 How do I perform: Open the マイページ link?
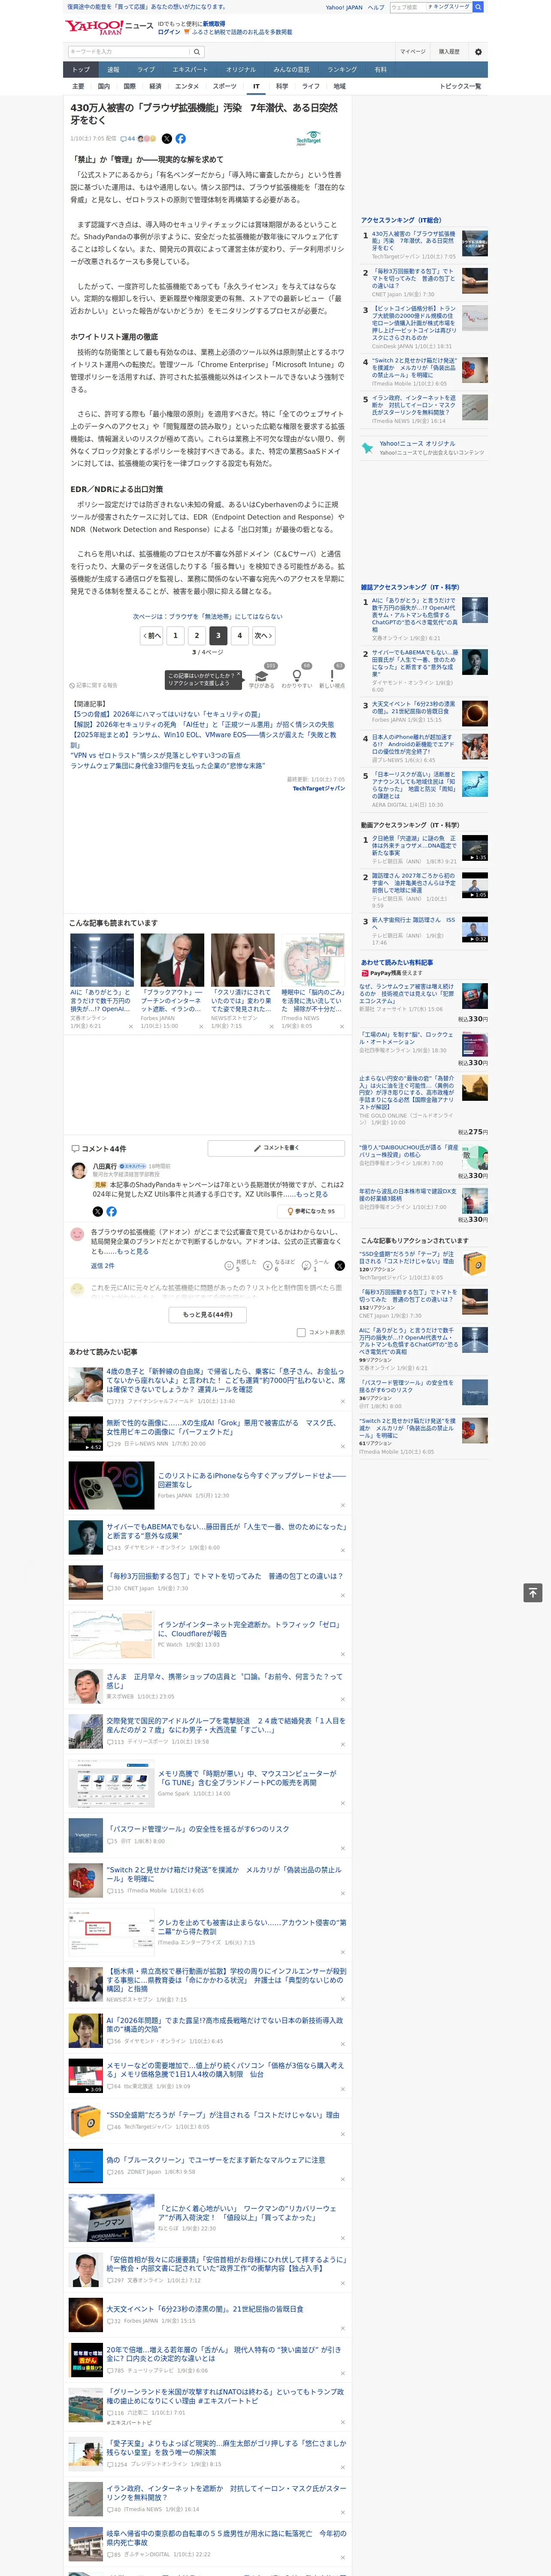click(412, 51)
